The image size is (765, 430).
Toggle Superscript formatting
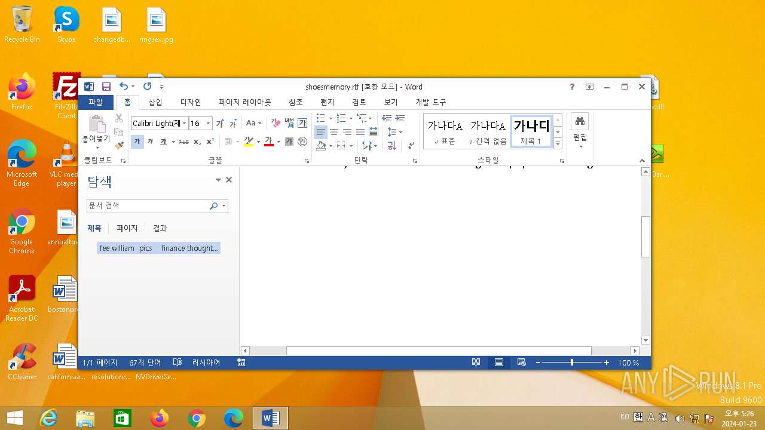tap(210, 142)
